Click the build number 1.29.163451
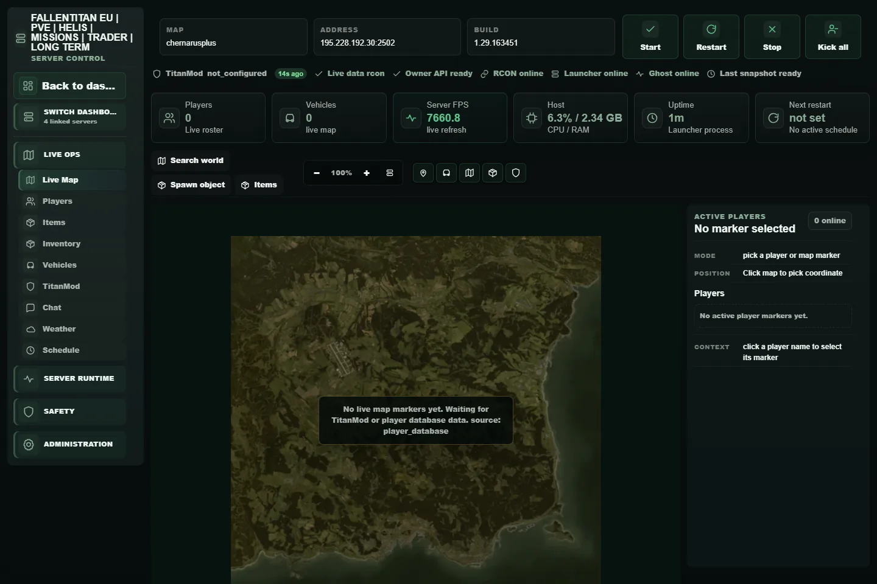The height and width of the screenshot is (584, 877). [496, 43]
